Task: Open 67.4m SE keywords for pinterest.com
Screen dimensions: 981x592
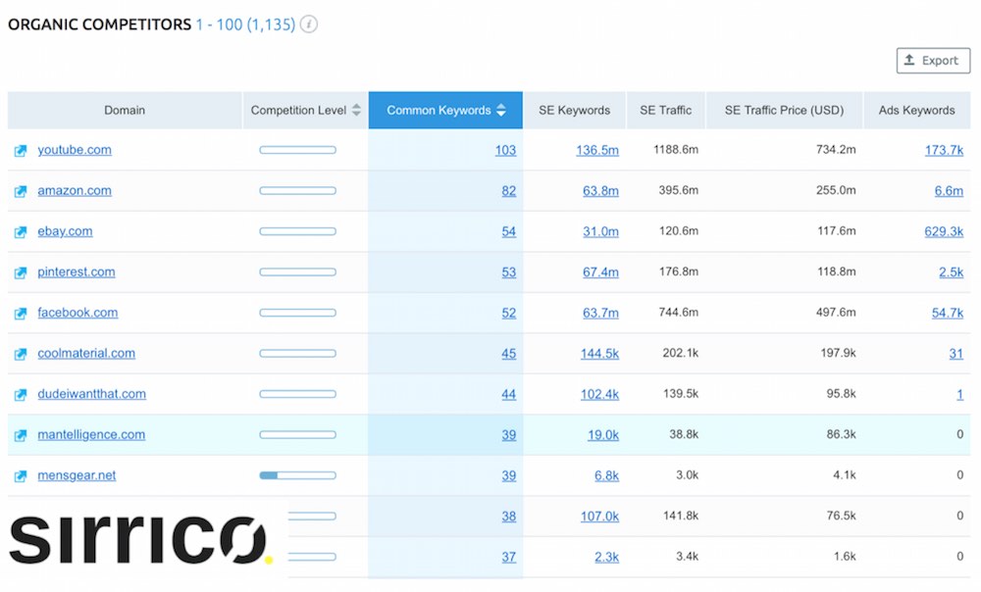Action: (x=600, y=271)
